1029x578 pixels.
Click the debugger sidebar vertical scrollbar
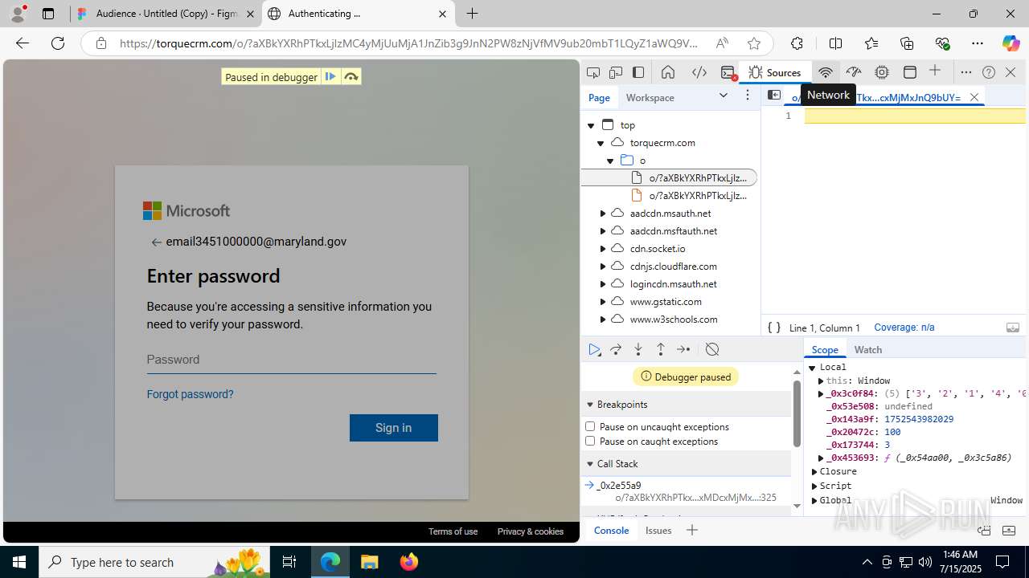(x=797, y=413)
